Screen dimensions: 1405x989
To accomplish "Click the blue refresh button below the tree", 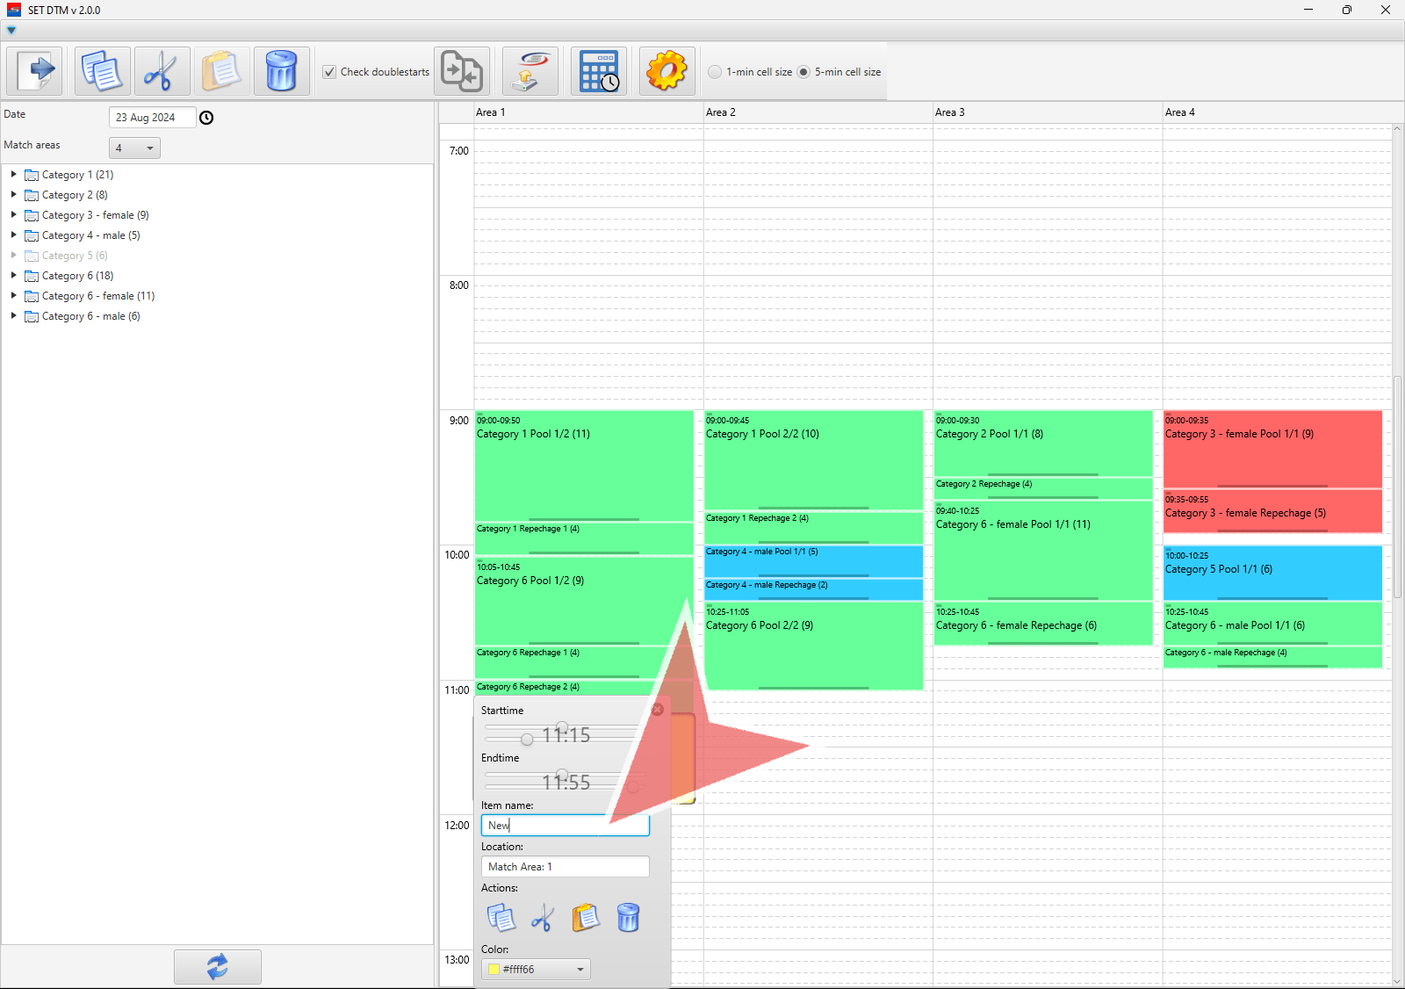I will (217, 967).
